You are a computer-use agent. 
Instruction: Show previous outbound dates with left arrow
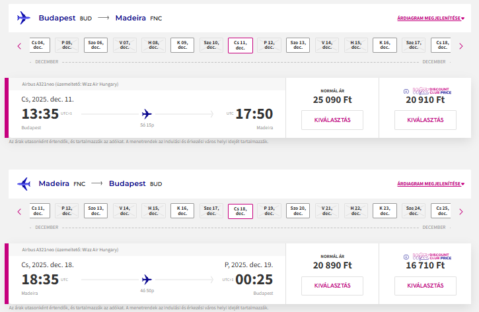click(x=19, y=46)
